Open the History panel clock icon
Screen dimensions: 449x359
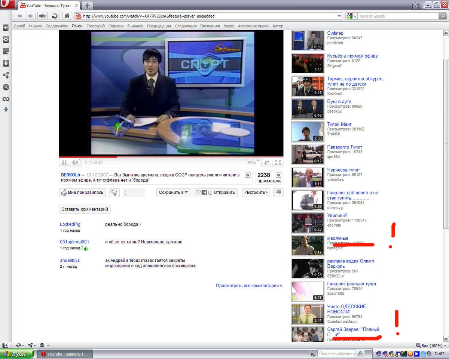6,87
